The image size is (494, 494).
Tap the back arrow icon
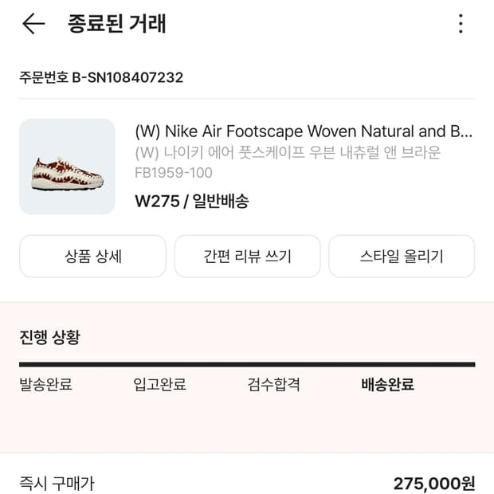[33, 24]
